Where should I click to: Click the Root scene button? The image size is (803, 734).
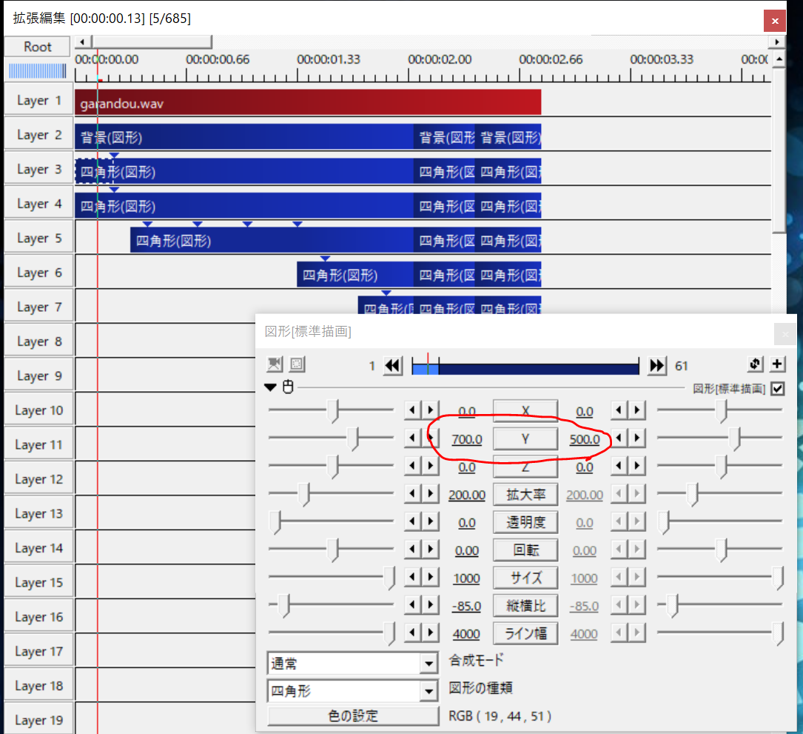(38, 47)
